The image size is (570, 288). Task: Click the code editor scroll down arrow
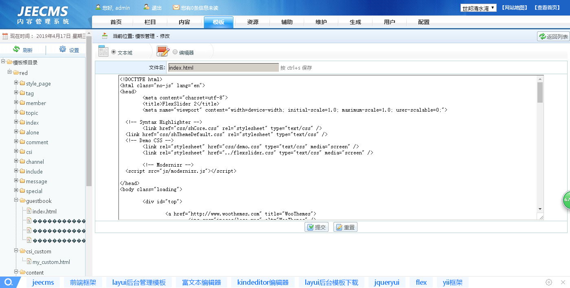[540, 209]
